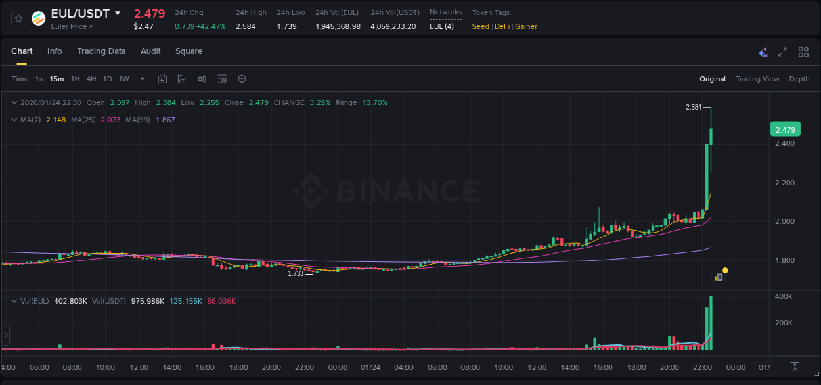Launch the Binance AI assistant
Image resolution: width=821 pixels, height=385 pixels.
tap(763, 52)
